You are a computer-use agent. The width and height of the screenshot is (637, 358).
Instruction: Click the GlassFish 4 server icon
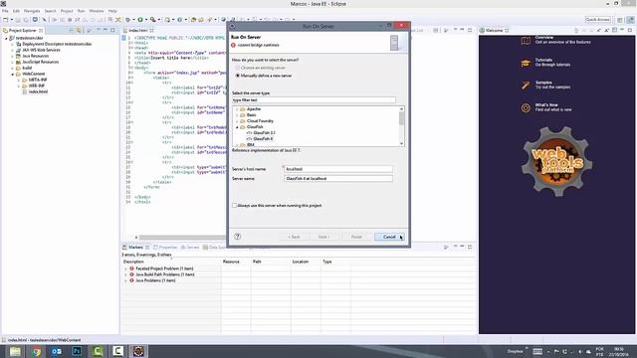(249, 139)
